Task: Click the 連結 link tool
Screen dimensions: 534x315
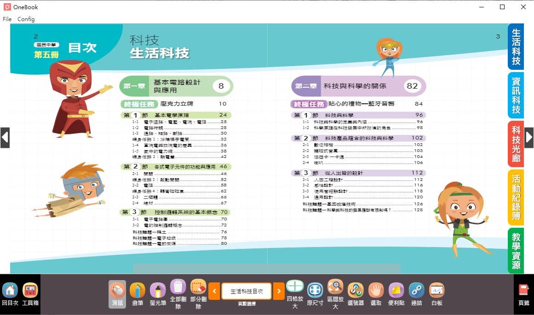Action: click(417, 294)
